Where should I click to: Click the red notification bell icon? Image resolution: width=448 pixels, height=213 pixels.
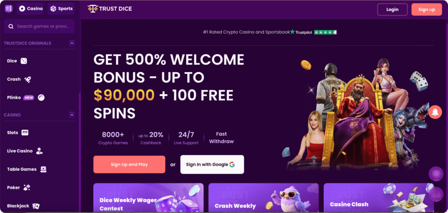click(435, 112)
